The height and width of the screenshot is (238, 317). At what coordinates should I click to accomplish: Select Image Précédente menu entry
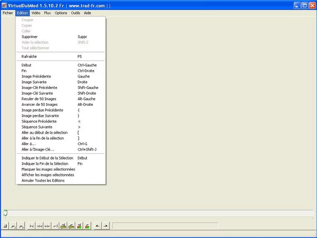[61, 76]
